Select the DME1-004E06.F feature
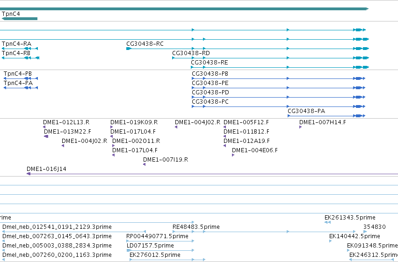The width and height of the screenshot is (398, 262). 255,150
